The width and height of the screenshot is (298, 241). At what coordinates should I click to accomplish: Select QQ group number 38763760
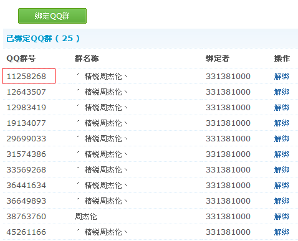26,217
